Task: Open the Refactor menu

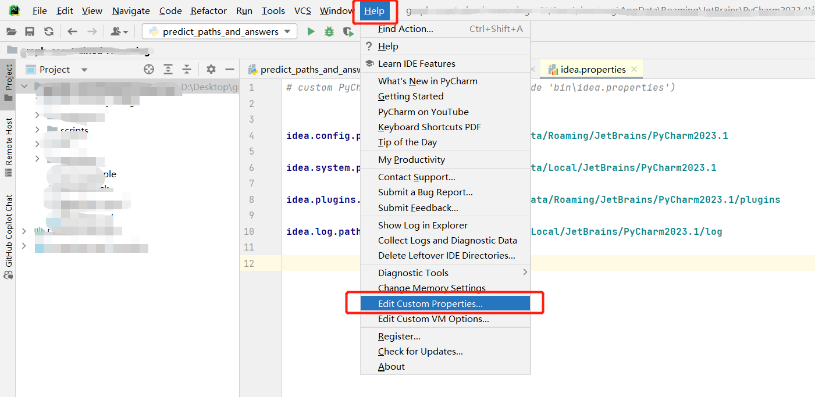Action: [209, 10]
